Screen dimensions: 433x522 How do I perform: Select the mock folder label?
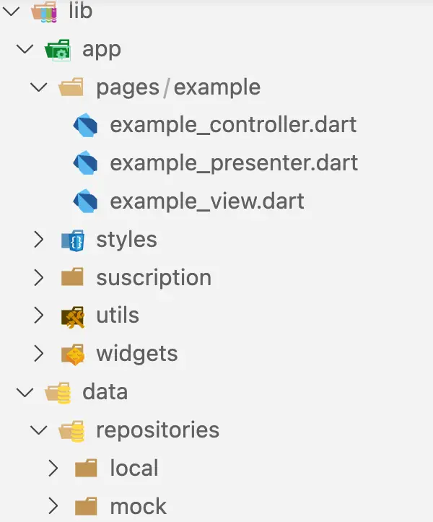click(138, 506)
